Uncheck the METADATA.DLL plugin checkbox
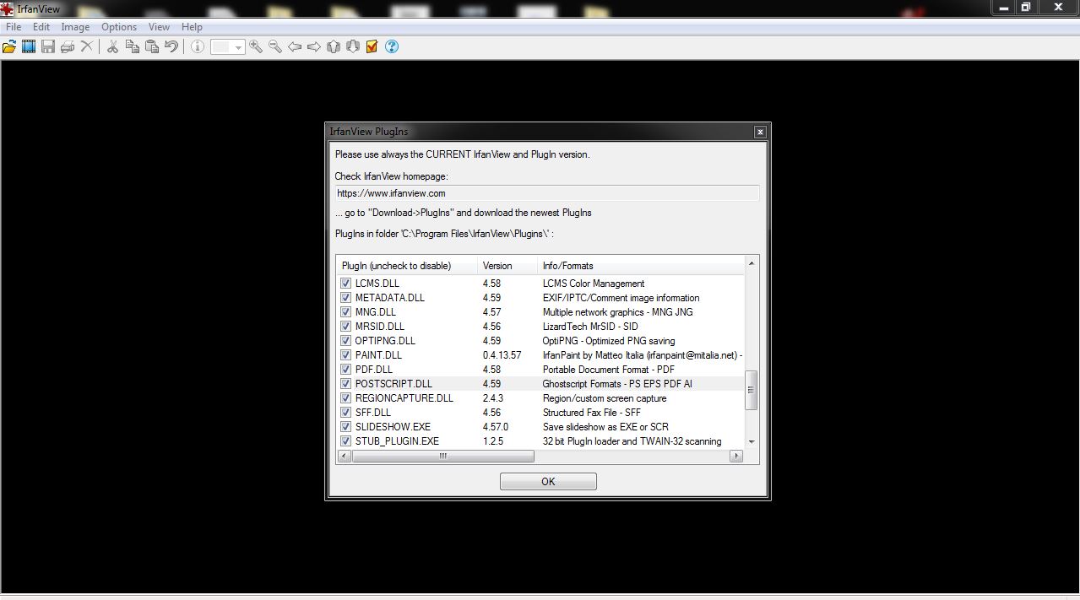 (345, 298)
